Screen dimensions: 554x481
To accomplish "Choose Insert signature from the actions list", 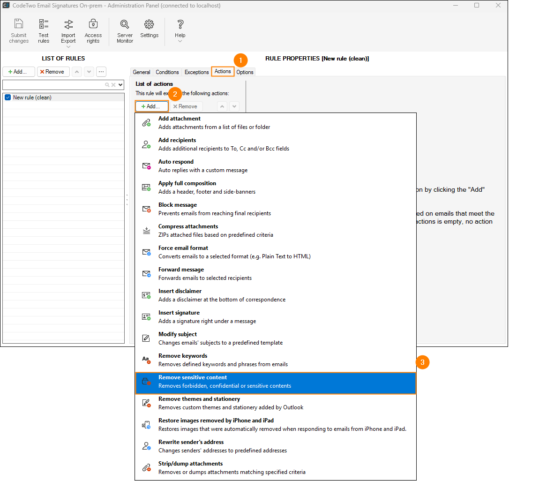I will coord(275,317).
